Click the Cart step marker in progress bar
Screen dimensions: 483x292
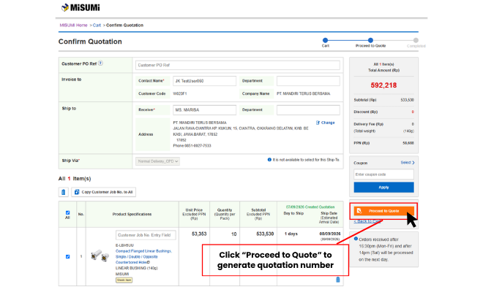(325, 40)
